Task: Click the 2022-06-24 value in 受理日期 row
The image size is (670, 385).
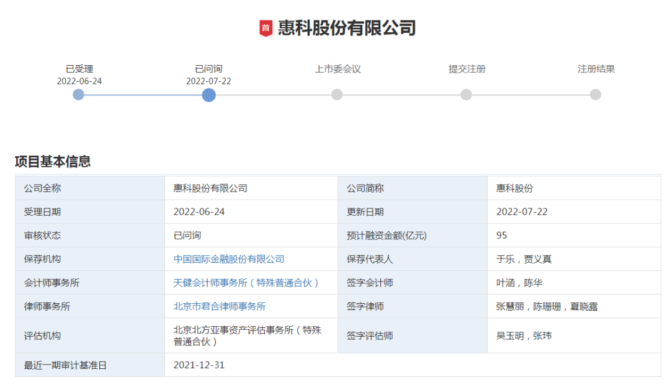Action: 199,211
